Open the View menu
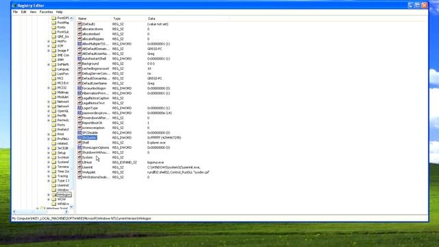Viewport: 439px width, 247px height. (33, 12)
